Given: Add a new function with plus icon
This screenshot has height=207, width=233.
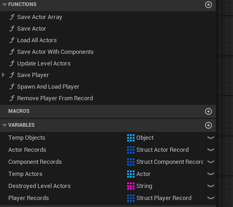Looking at the screenshot, I should coord(208,5).
